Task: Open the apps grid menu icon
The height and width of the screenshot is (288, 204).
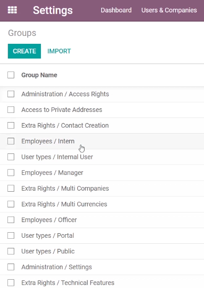Action: [12, 10]
